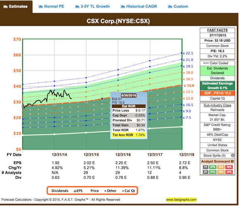Click the Analyst Scorecard info icon
This screenshot has height=206, width=239.
[232, 161]
